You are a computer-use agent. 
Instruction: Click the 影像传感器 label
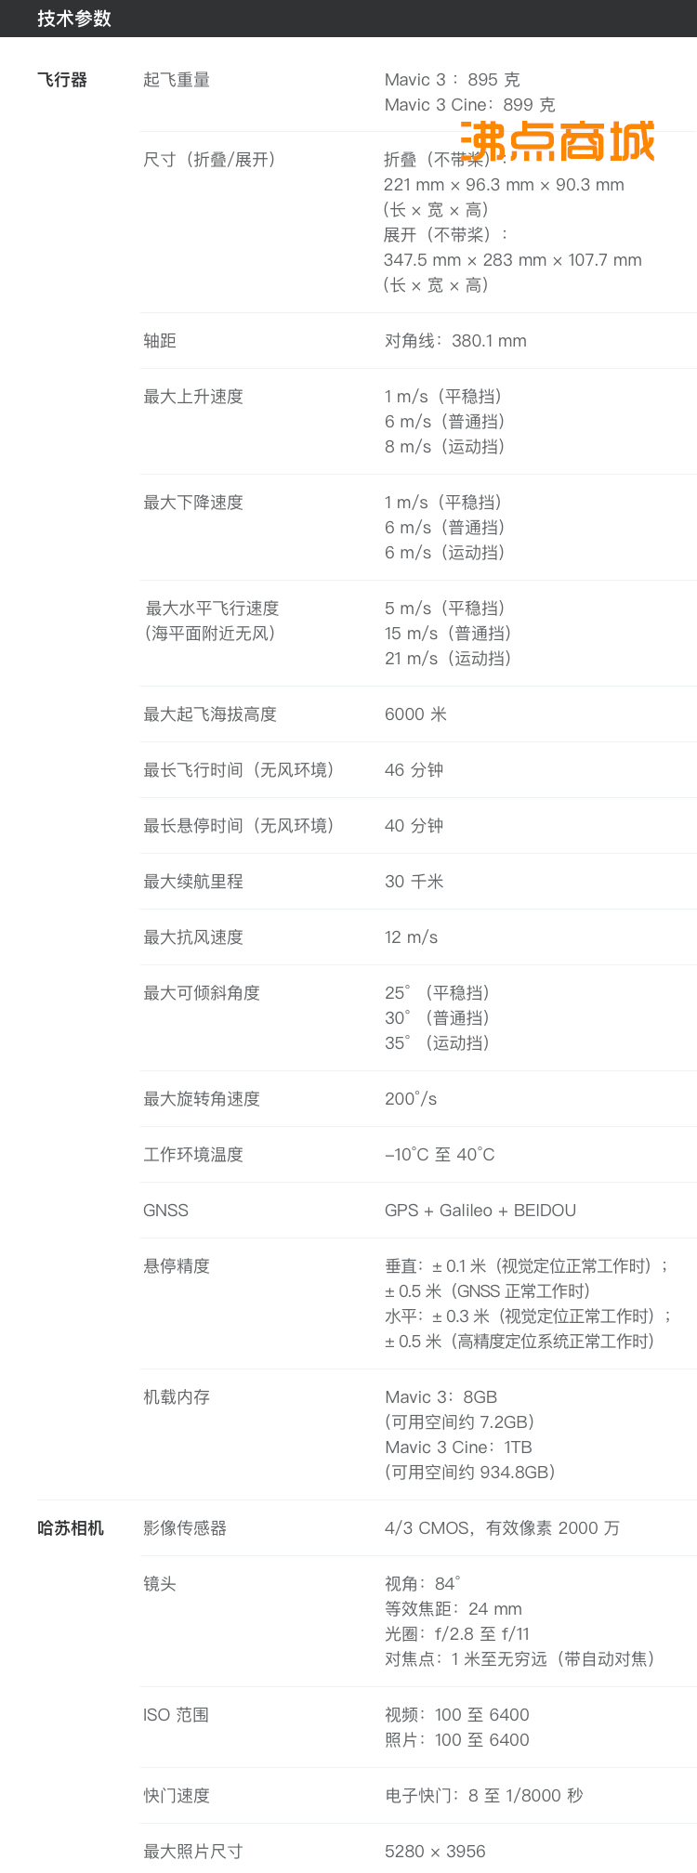tap(185, 1528)
